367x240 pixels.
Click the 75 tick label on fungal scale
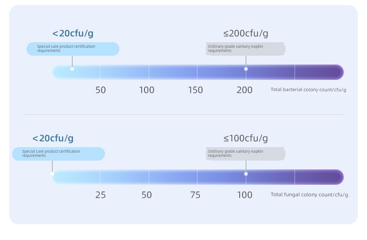195,195
